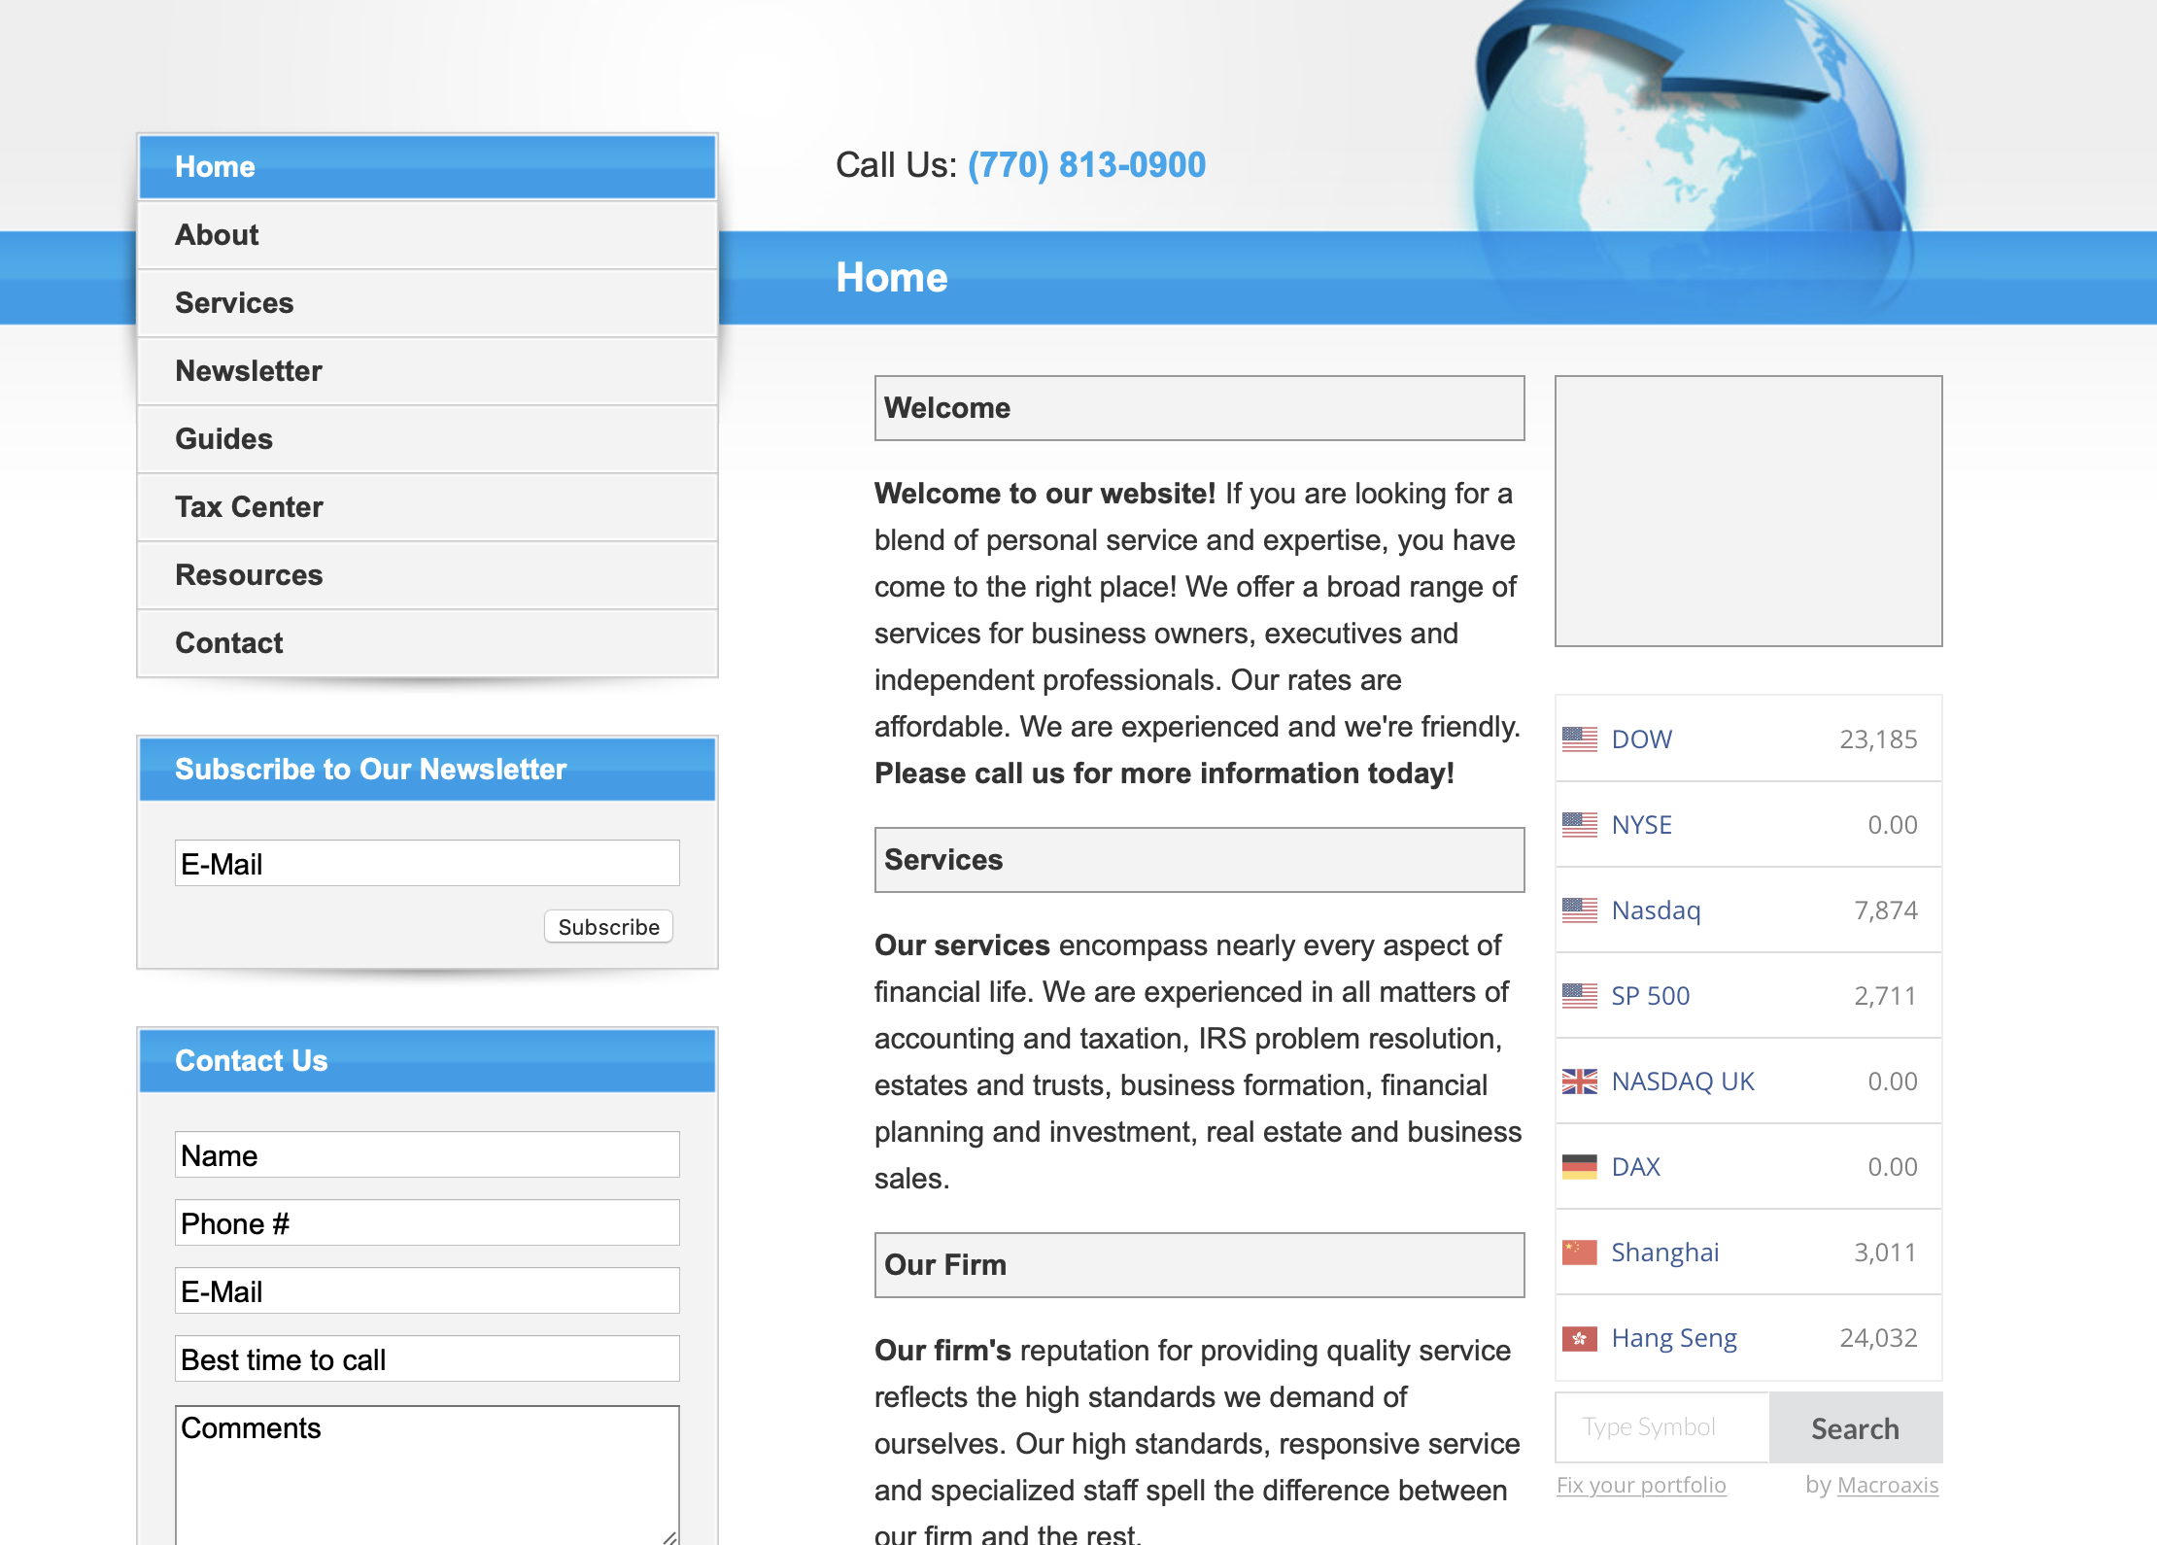Click the US flag icon beside NYSE

pyautogui.click(x=1579, y=825)
